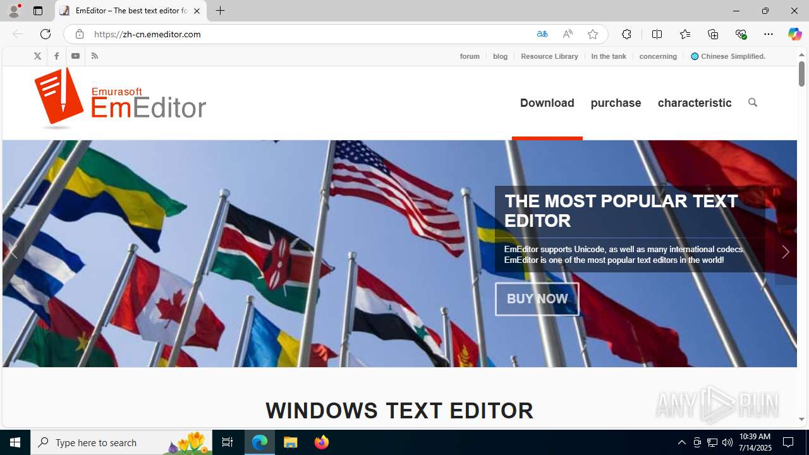This screenshot has height=455, width=809.
Task: Open Task View on the taskbar
Action: pyautogui.click(x=228, y=442)
